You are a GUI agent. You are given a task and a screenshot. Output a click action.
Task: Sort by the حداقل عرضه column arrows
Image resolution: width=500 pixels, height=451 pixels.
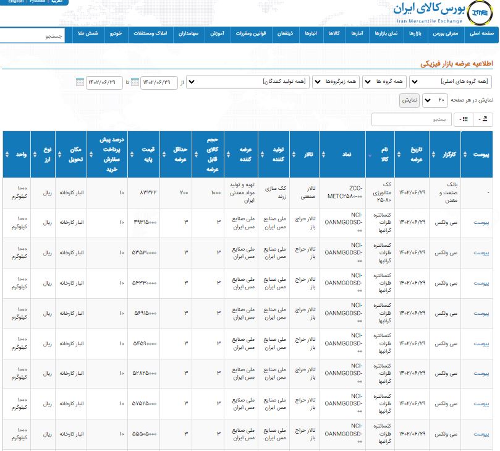tap(164, 155)
